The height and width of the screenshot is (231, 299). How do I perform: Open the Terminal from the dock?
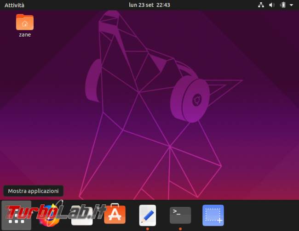180,215
